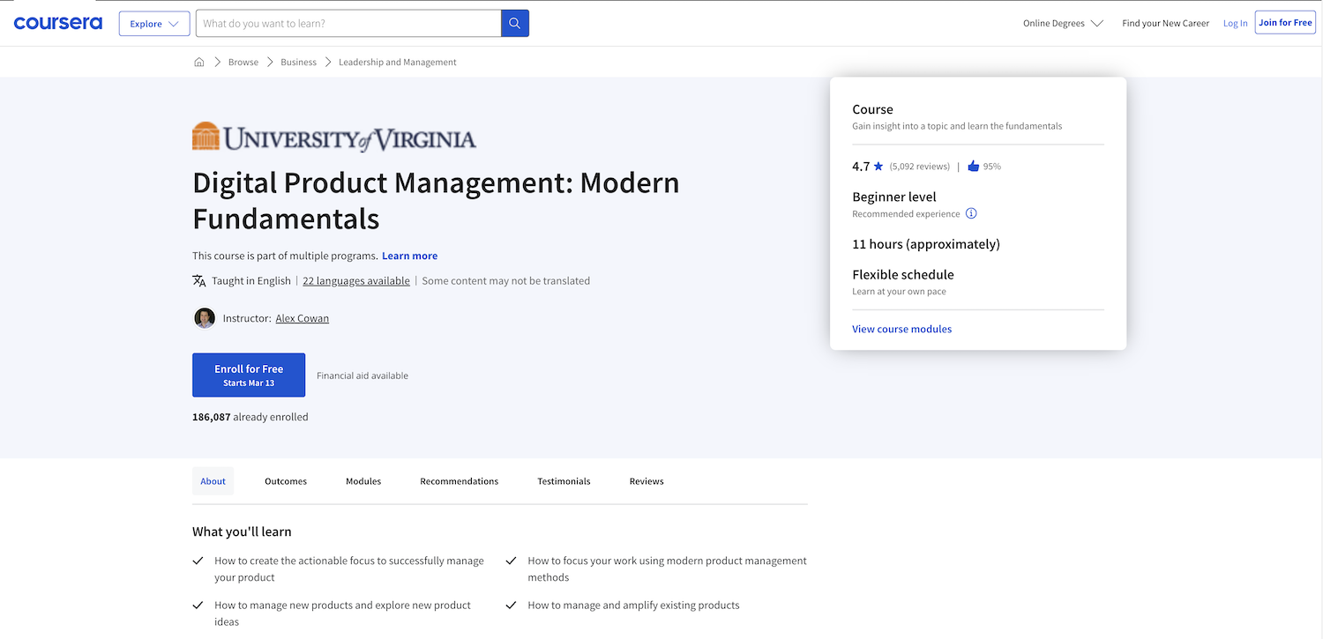Click 'Beginner level' text
The height and width of the screenshot is (639, 1323).
(x=894, y=197)
